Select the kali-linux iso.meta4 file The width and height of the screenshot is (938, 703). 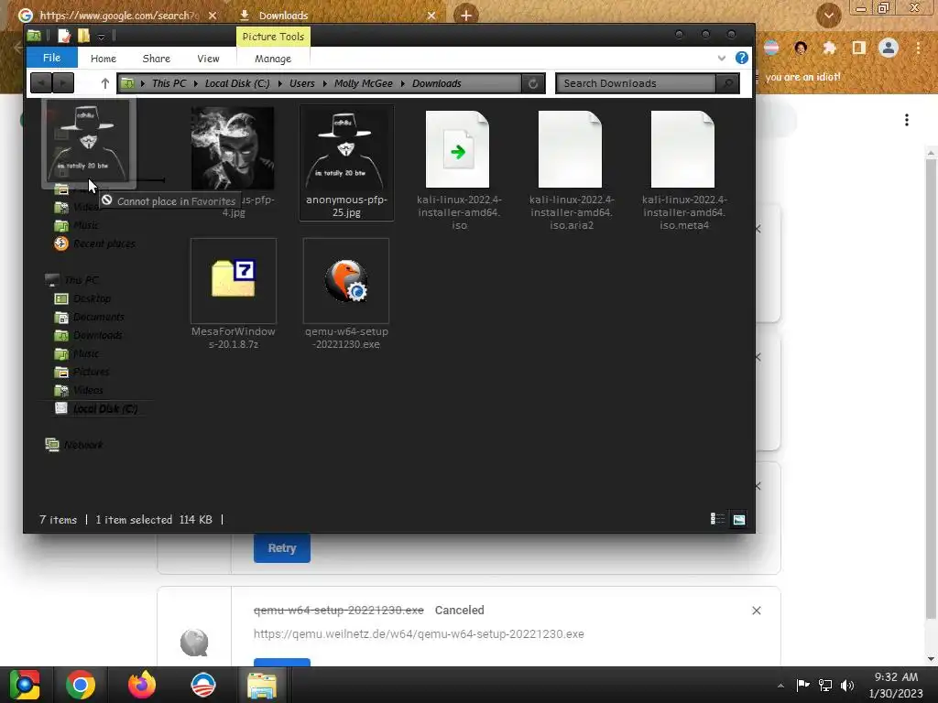pyautogui.click(x=683, y=169)
